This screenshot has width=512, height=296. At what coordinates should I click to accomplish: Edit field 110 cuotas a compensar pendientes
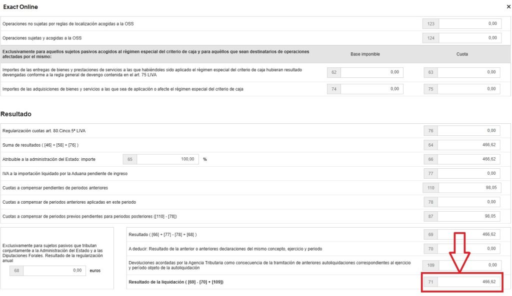click(469, 188)
